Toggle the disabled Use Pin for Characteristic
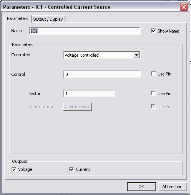This screenshot has width=191, height=195. click(153, 106)
